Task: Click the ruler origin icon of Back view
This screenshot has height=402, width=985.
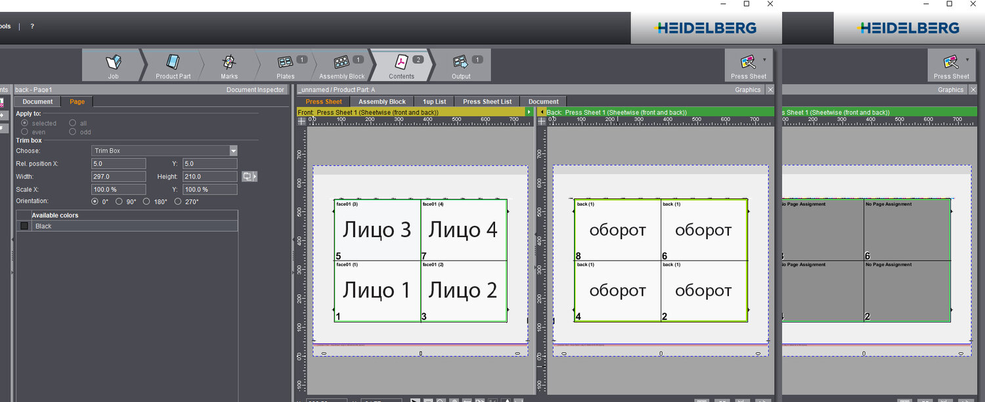Action: pyautogui.click(x=542, y=122)
